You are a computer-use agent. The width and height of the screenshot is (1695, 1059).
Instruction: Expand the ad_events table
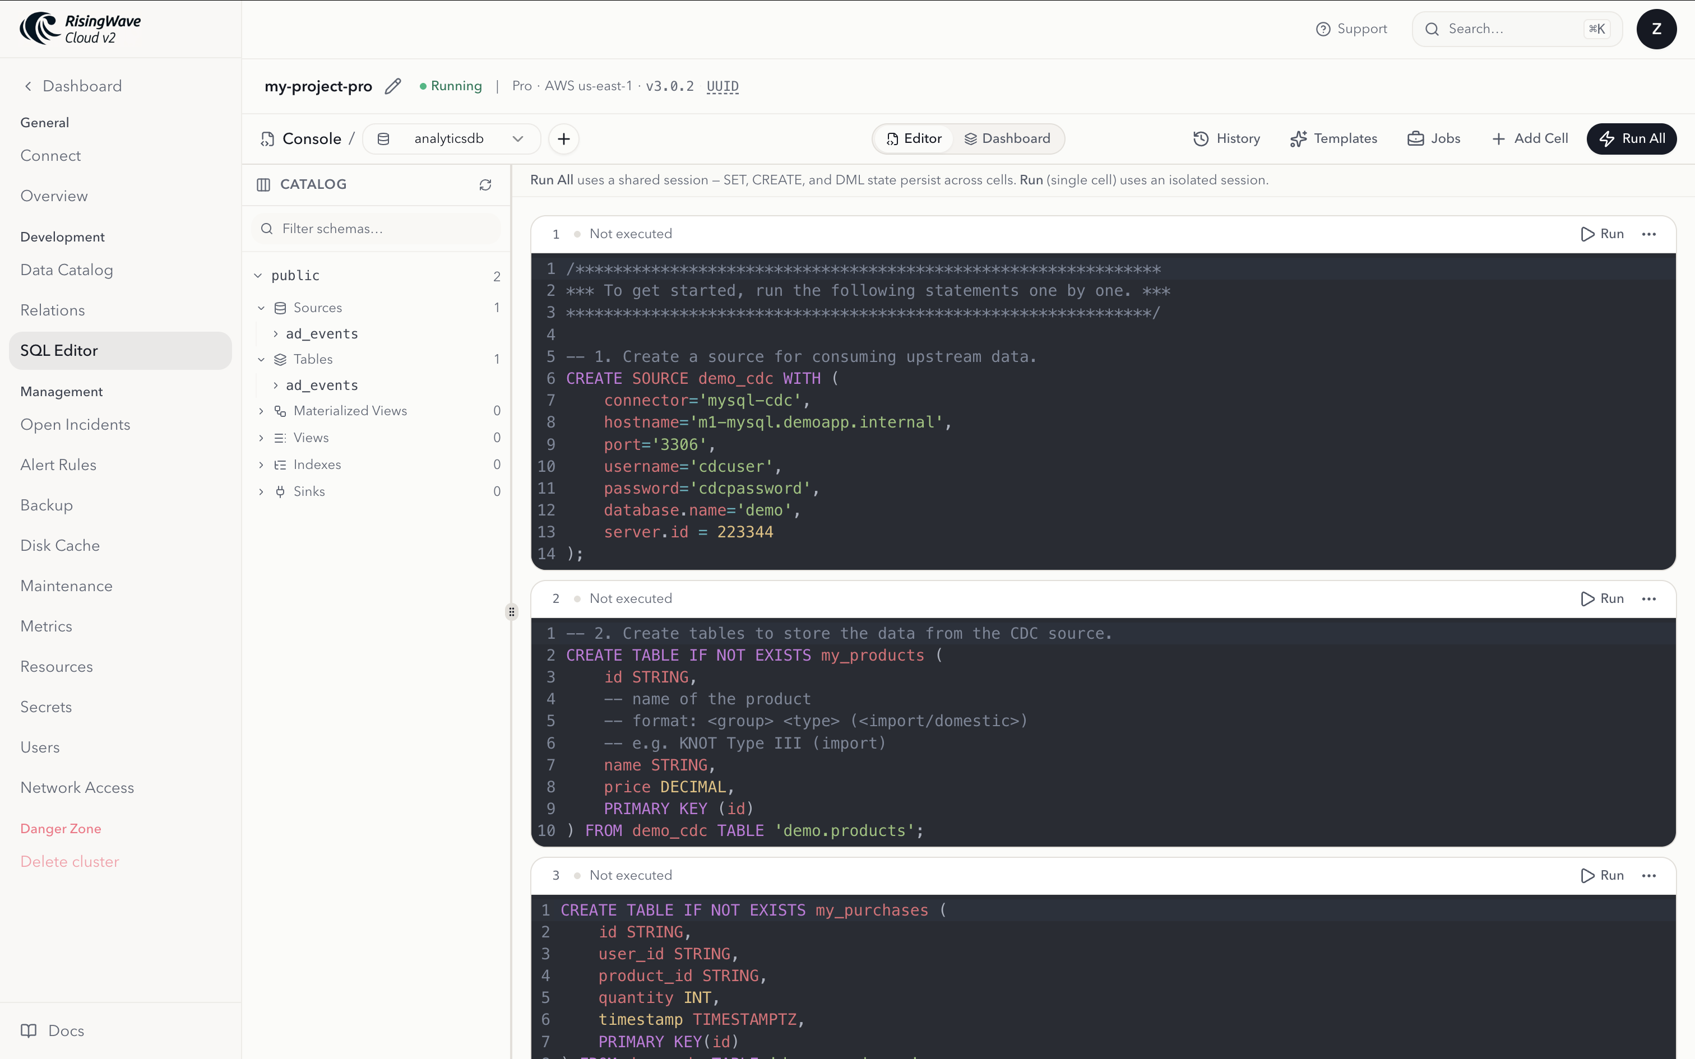(x=275, y=386)
